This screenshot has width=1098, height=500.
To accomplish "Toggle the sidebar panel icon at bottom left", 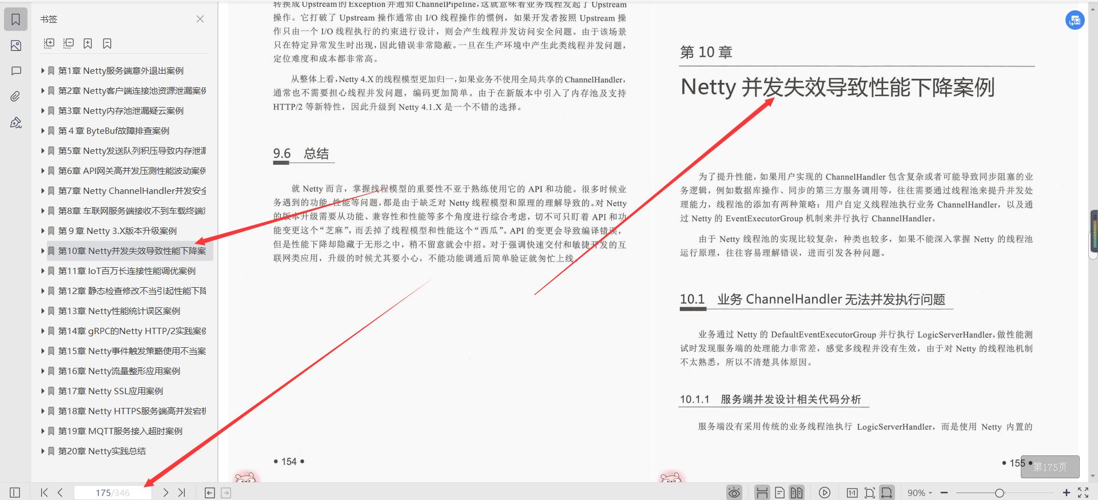I will (x=15, y=493).
